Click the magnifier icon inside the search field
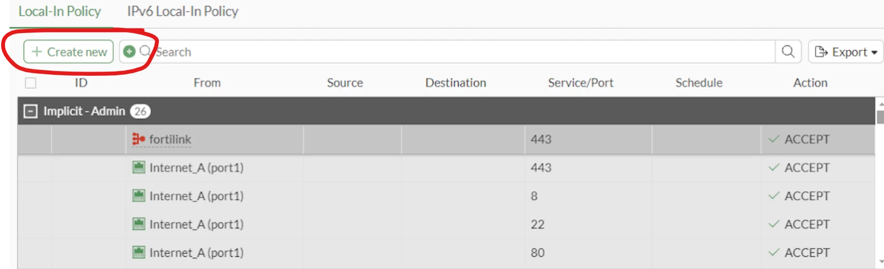The width and height of the screenshot is (884, 269). point(145,51)
